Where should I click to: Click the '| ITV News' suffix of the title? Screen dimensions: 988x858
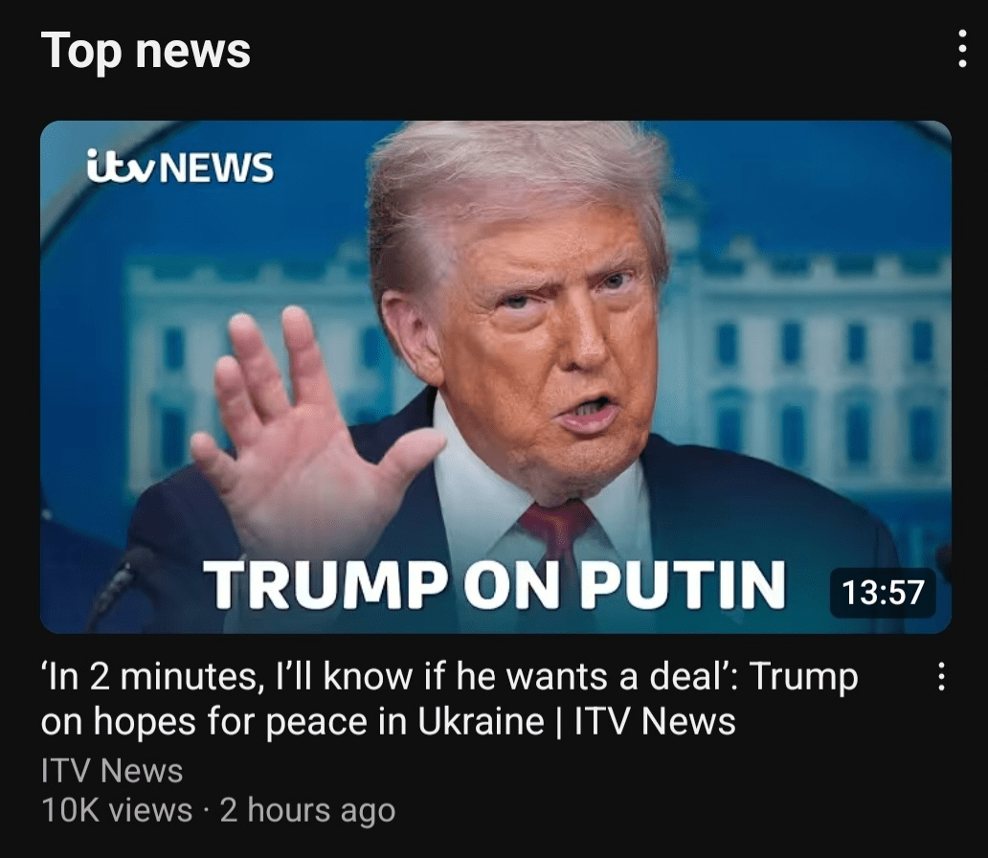pyautogui.click(x=647, y=721)
